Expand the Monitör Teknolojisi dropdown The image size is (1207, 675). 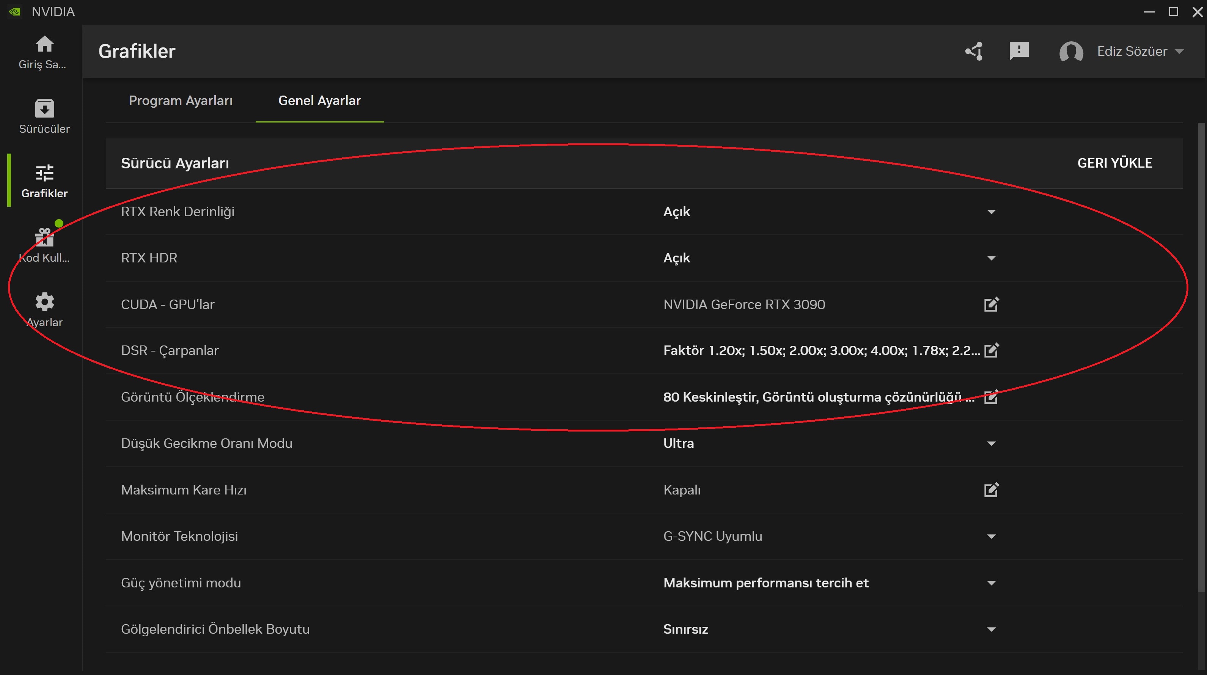coord(992,536)
